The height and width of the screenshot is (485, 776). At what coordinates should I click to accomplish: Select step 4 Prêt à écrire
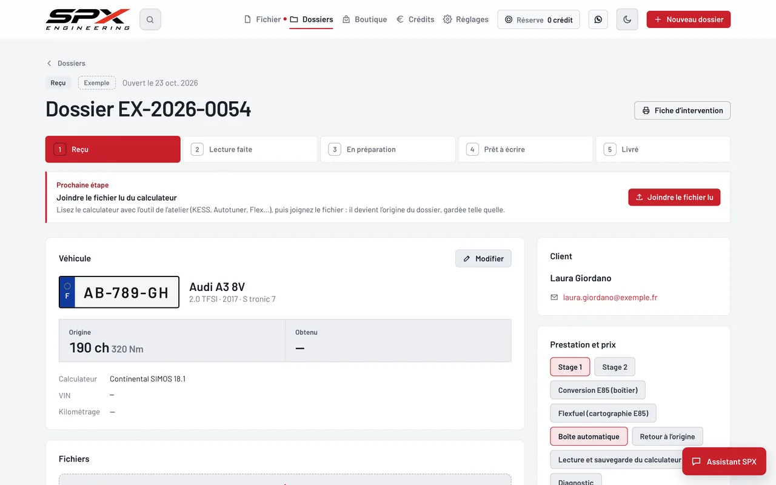[x=526, y=149]
